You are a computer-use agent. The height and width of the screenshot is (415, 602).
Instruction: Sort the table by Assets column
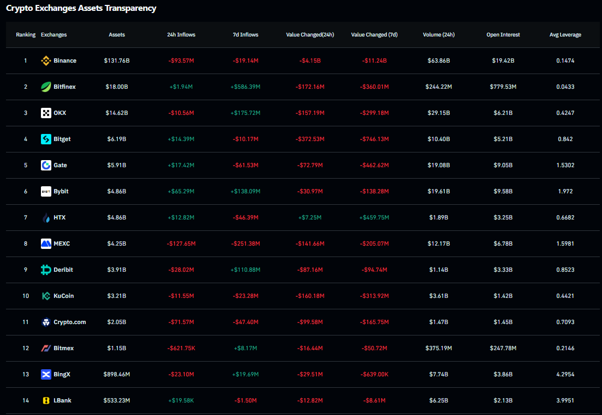116,34
